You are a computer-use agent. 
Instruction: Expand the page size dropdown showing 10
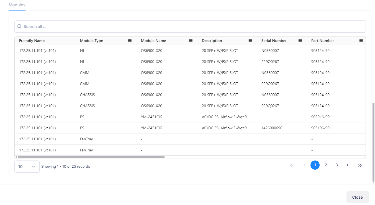pyautogui.click(x=27, y=167)
